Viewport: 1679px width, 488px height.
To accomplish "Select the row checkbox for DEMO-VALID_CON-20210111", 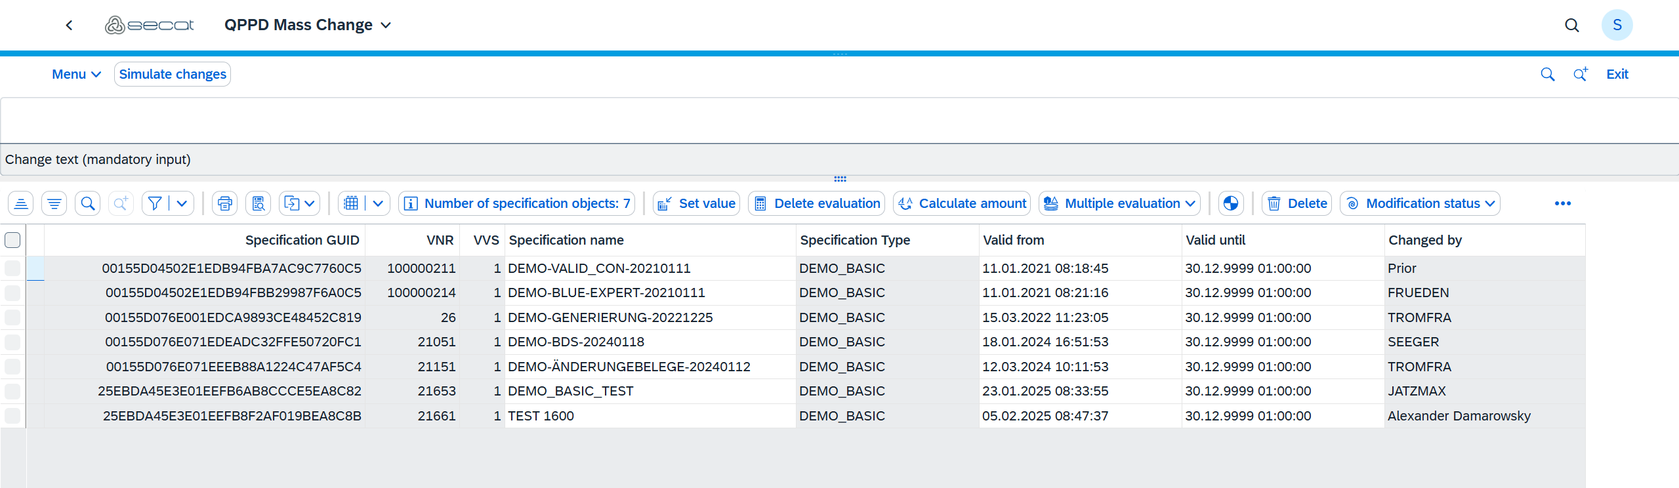I will point(12,268).
